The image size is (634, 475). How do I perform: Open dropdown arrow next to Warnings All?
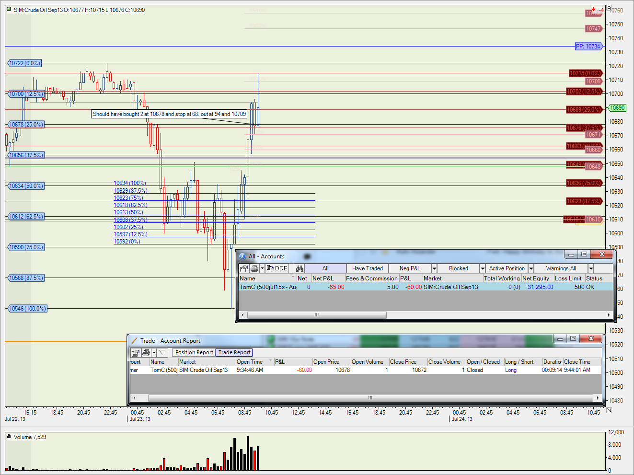[x=591, y=268]
